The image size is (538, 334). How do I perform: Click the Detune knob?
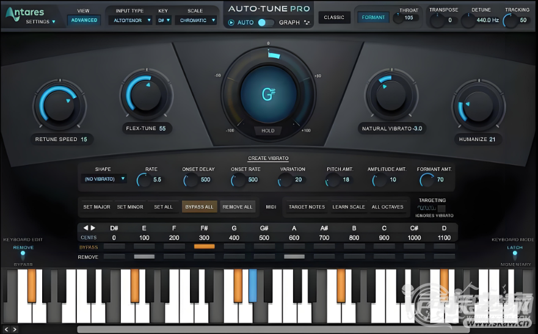coord(468,21)
